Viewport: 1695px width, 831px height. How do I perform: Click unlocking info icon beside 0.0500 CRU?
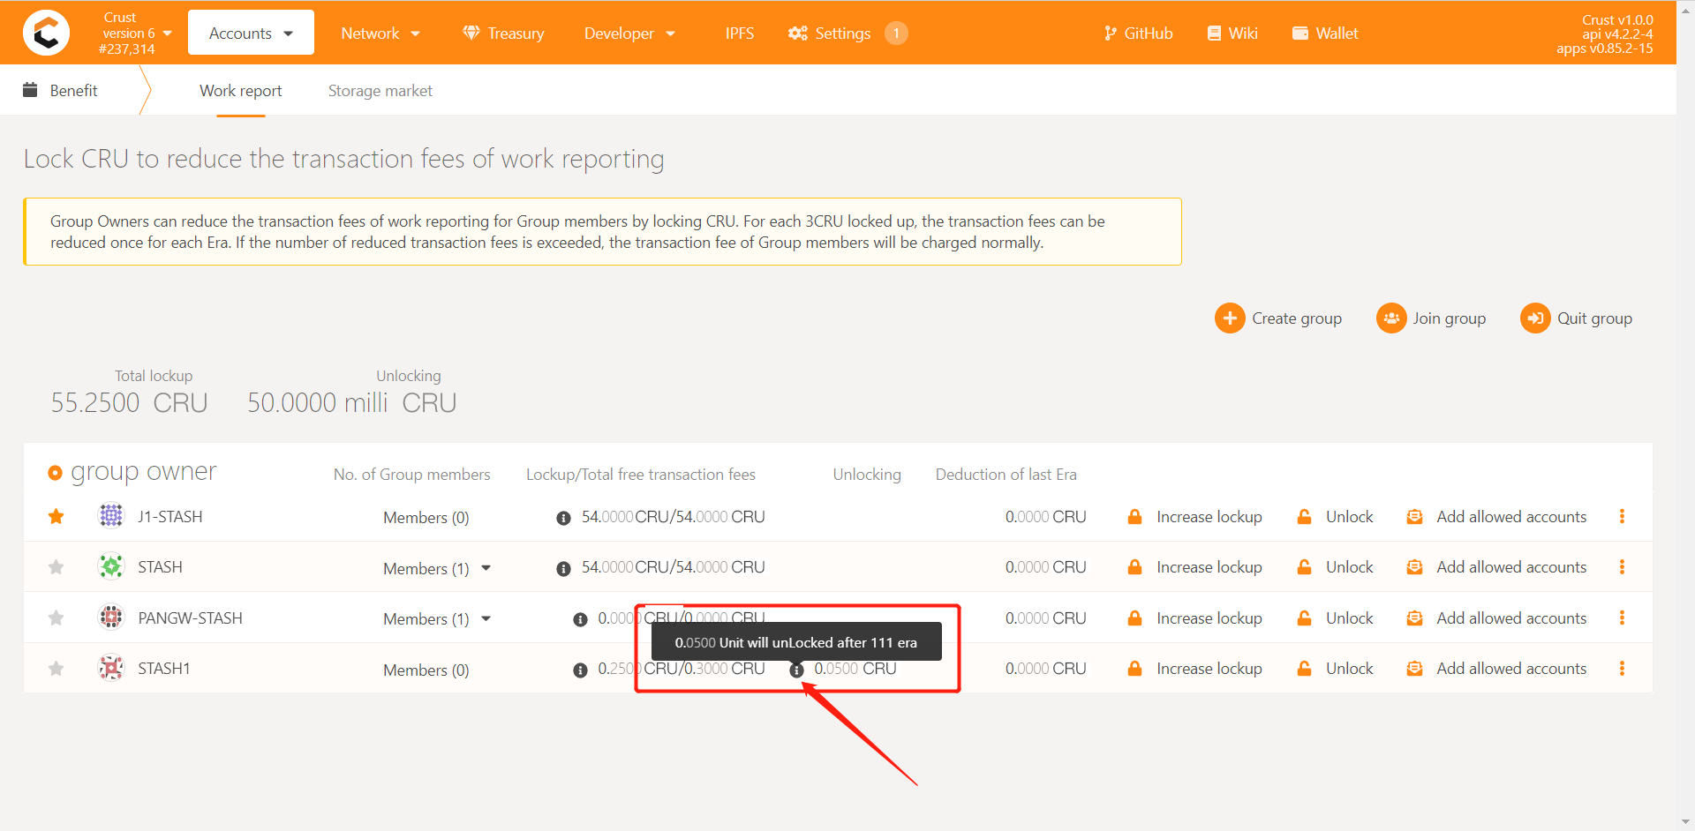point(796,670)
